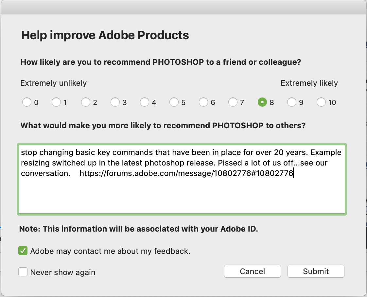Click the word 'stop' in feedback text
This screenshot has height=297, width=367.
click(x=28, y=152)
